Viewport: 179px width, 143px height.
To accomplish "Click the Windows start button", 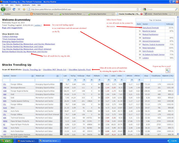I will pyautogui.click(x=7, y=141).
